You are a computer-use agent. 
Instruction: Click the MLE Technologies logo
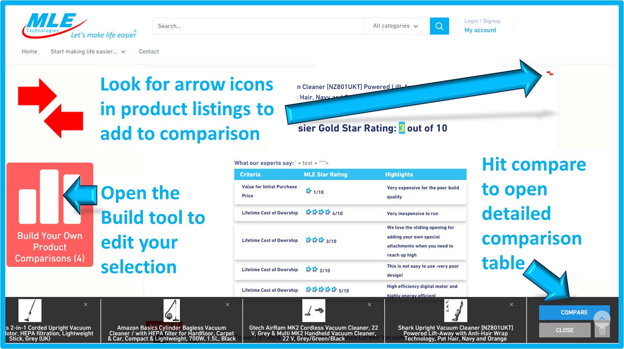pyautogui.click(x=79, y=26)
